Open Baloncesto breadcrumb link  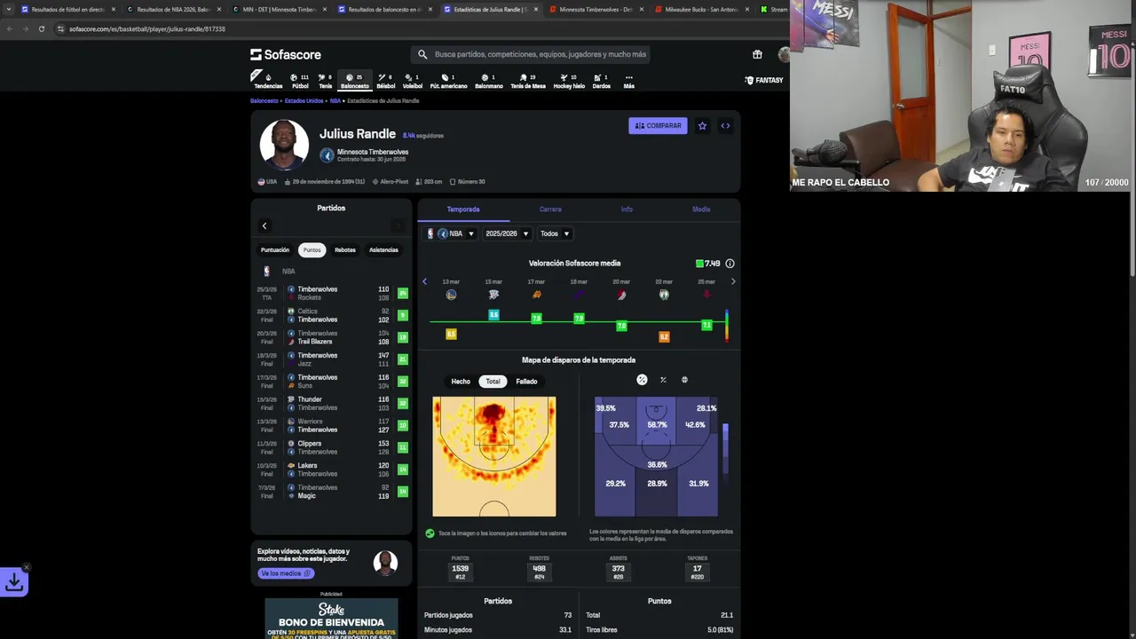[x=264, y=101]
